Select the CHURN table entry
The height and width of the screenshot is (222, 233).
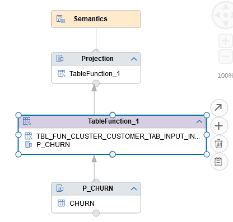[76, 204]
